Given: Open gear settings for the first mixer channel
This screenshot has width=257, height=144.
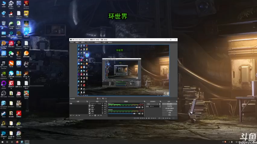Looking at the screenshot, I should coord(142,108).
